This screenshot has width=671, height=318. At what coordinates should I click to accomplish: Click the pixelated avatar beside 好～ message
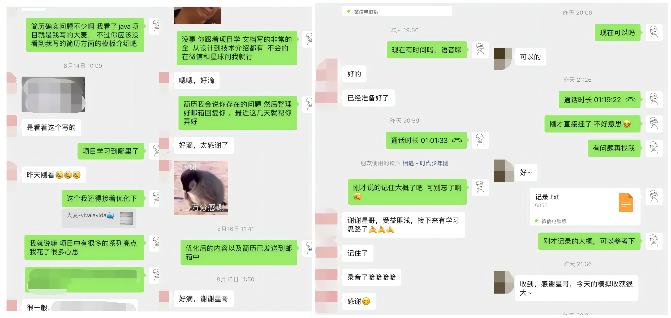pos(504,170)
